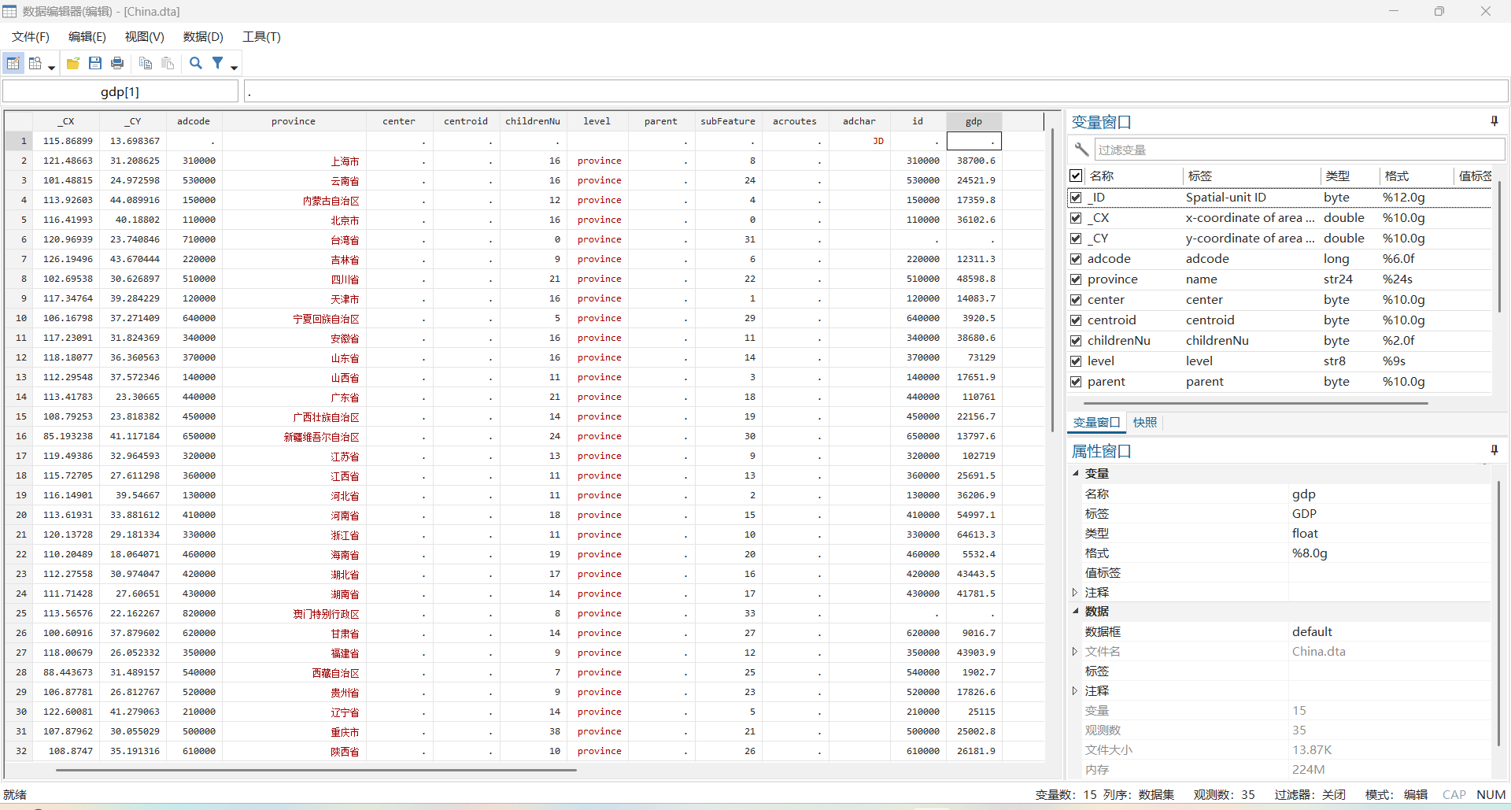Open the editor mode dropdown arrow
This screenshot has width=1511, height=810.
(52, 67)
